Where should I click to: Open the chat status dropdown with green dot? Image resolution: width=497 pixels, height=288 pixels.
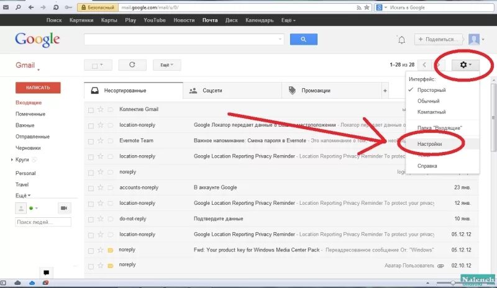coord(34,208)
